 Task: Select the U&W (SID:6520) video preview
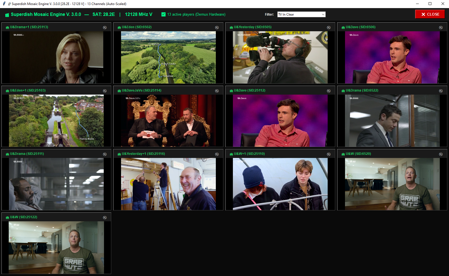pos(392,184)
